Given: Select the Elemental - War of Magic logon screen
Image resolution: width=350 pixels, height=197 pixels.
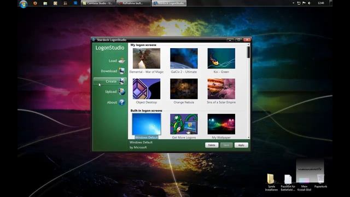Looking at the screenshot, I should tap(147, 59).
